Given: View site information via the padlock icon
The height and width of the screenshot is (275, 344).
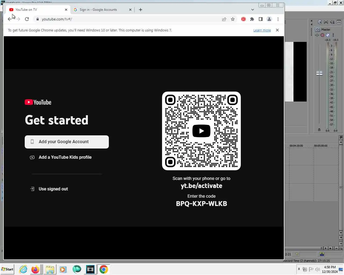Looking at the screenshot, I should pyautogui.click(x=37, y=19).
